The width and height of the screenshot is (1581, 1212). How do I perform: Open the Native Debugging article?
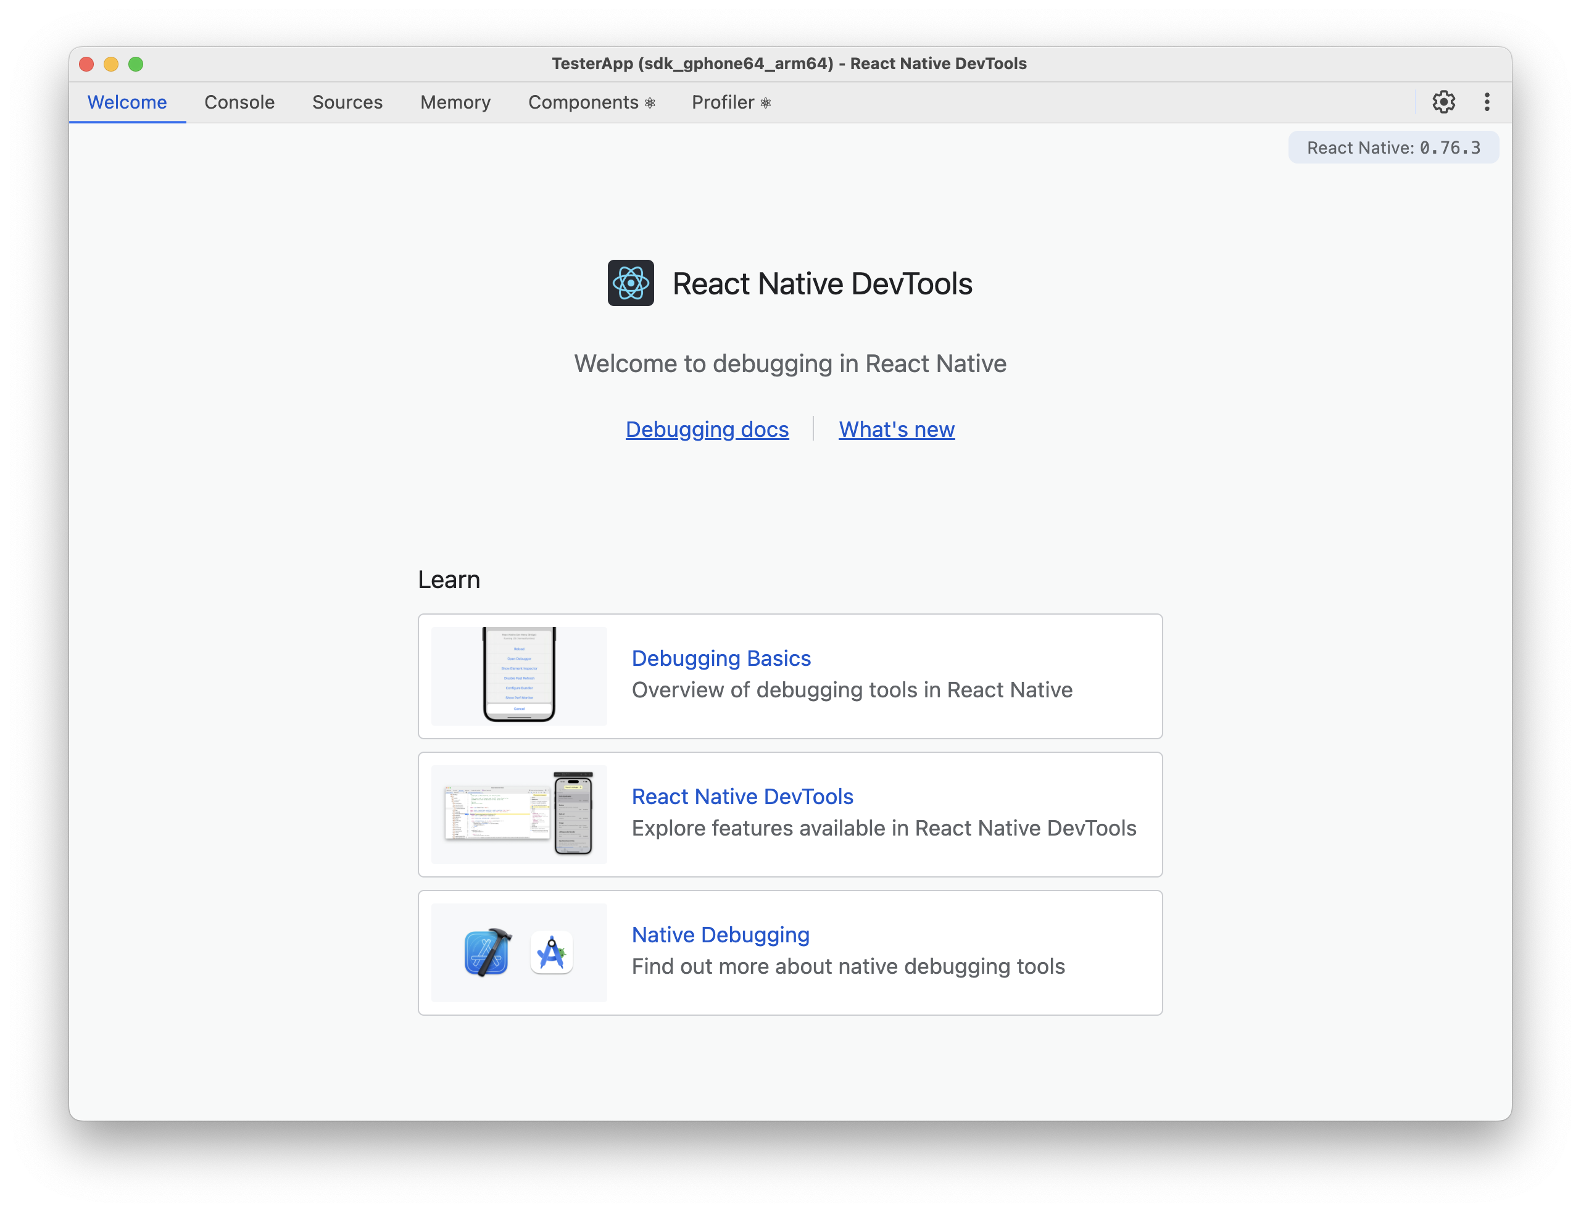point(720,934)
